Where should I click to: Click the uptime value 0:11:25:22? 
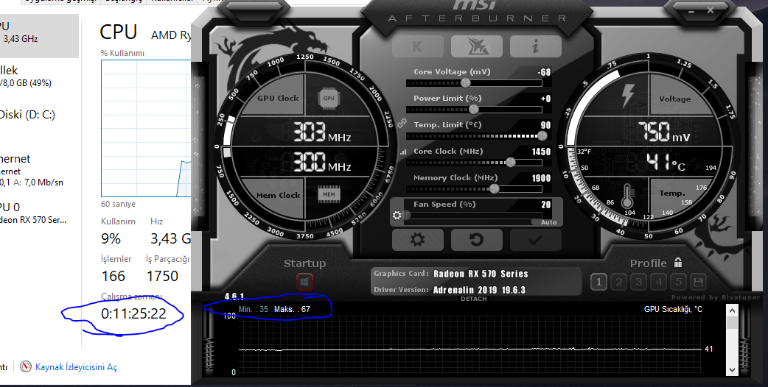(x=133, y=313)
